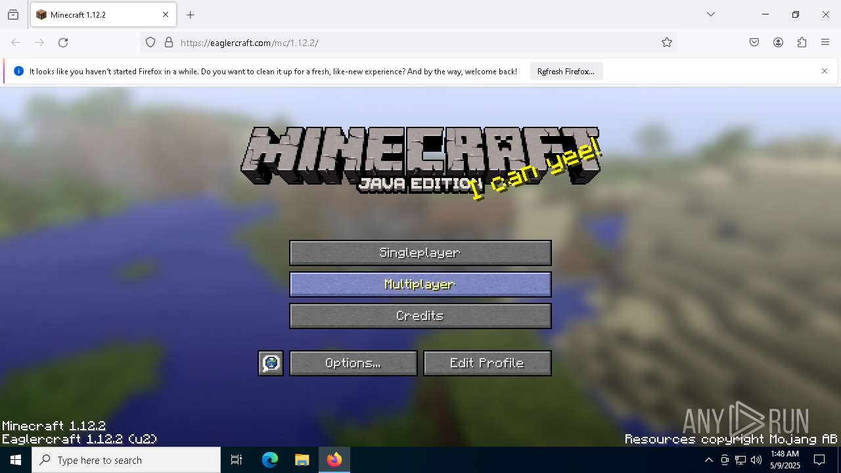Screen dimensions: 841x473
Task: Open Windows Task View
Action: (x=237, y=460)
